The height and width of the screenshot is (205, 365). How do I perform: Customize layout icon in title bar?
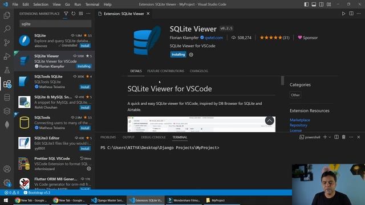328,5
